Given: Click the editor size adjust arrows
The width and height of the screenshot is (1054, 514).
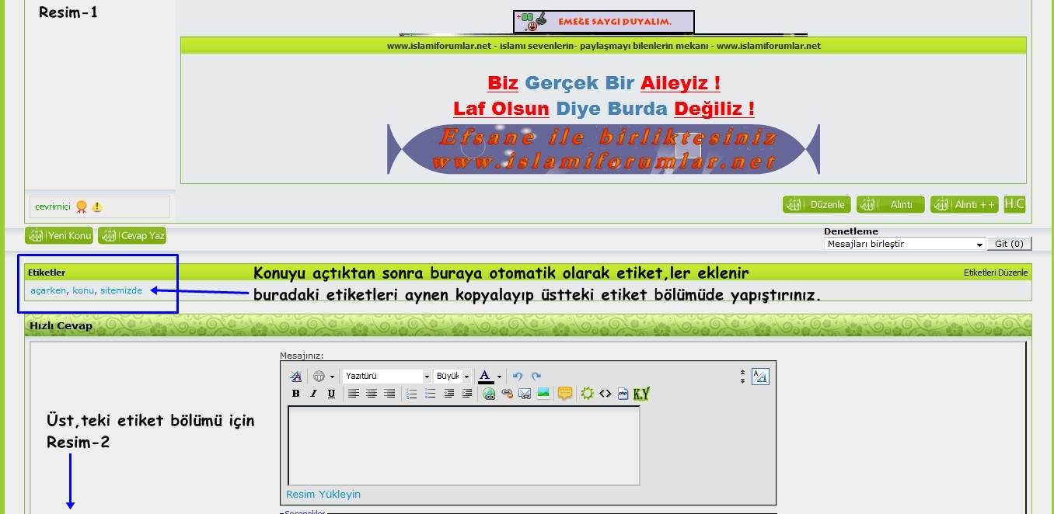Looking at the screenshot, I should pos(742,377).
